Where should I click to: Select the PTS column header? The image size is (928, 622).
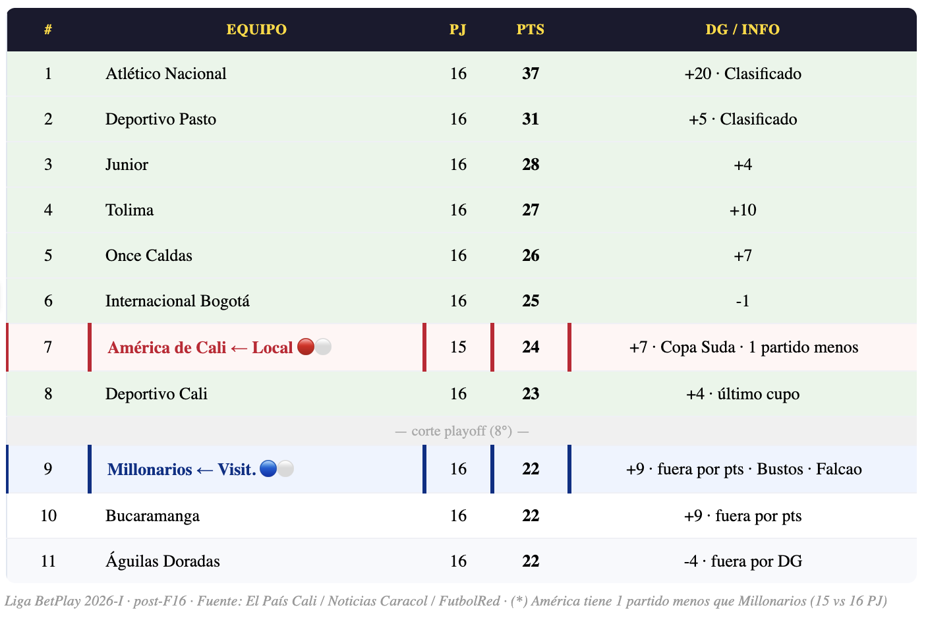coord(531,30)
